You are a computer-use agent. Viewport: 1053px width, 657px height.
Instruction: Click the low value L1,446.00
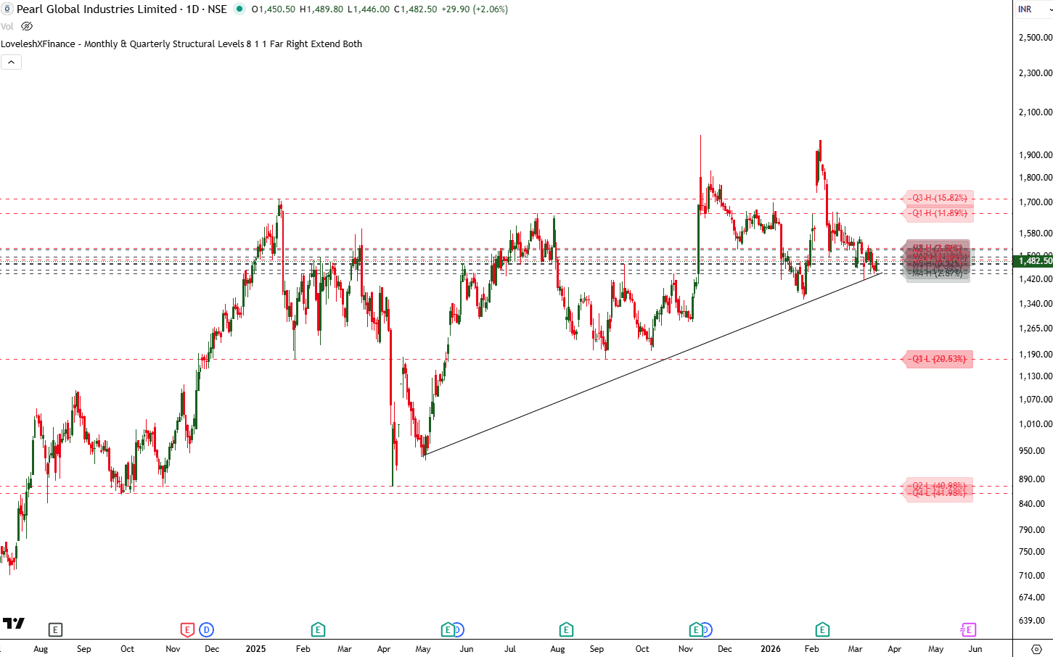[369, 9]
